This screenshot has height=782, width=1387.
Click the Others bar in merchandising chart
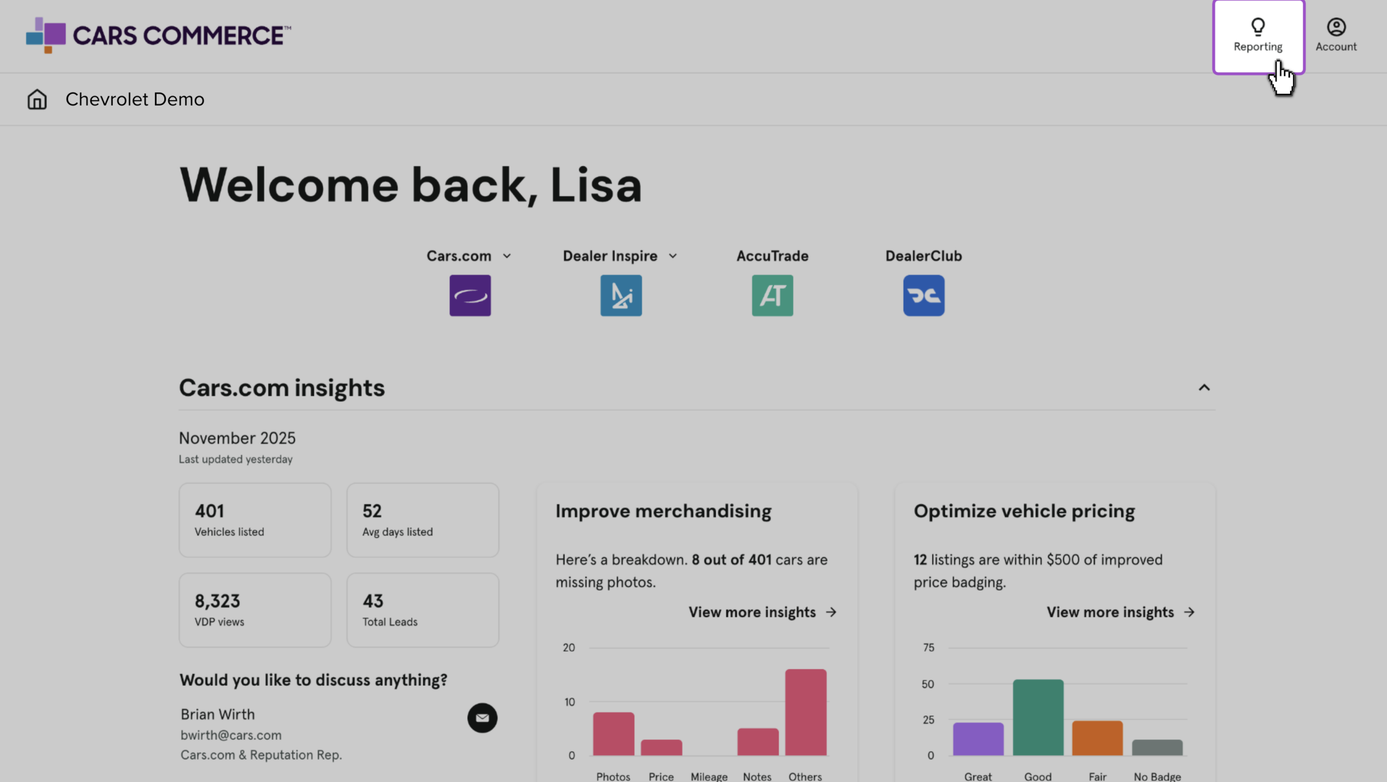tap(806, 712)
